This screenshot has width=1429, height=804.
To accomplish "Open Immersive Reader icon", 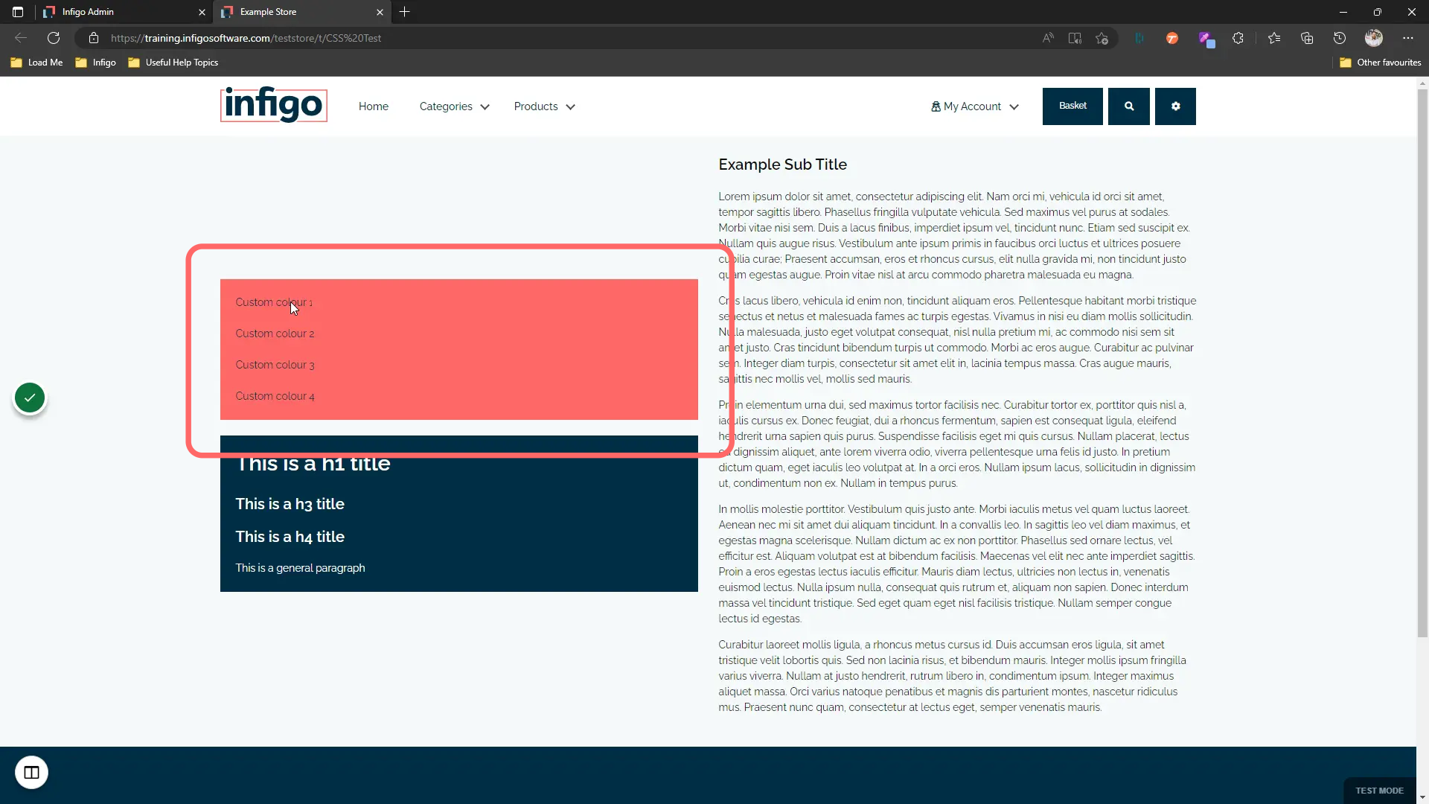I will click(1075, 38).
